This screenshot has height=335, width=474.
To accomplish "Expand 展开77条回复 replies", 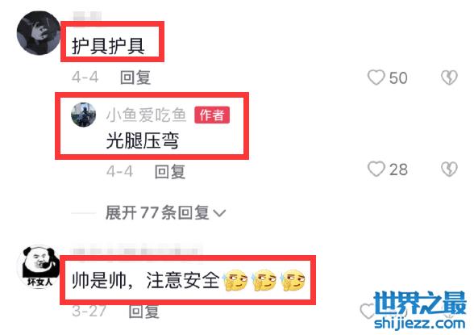I will point(165,212).
